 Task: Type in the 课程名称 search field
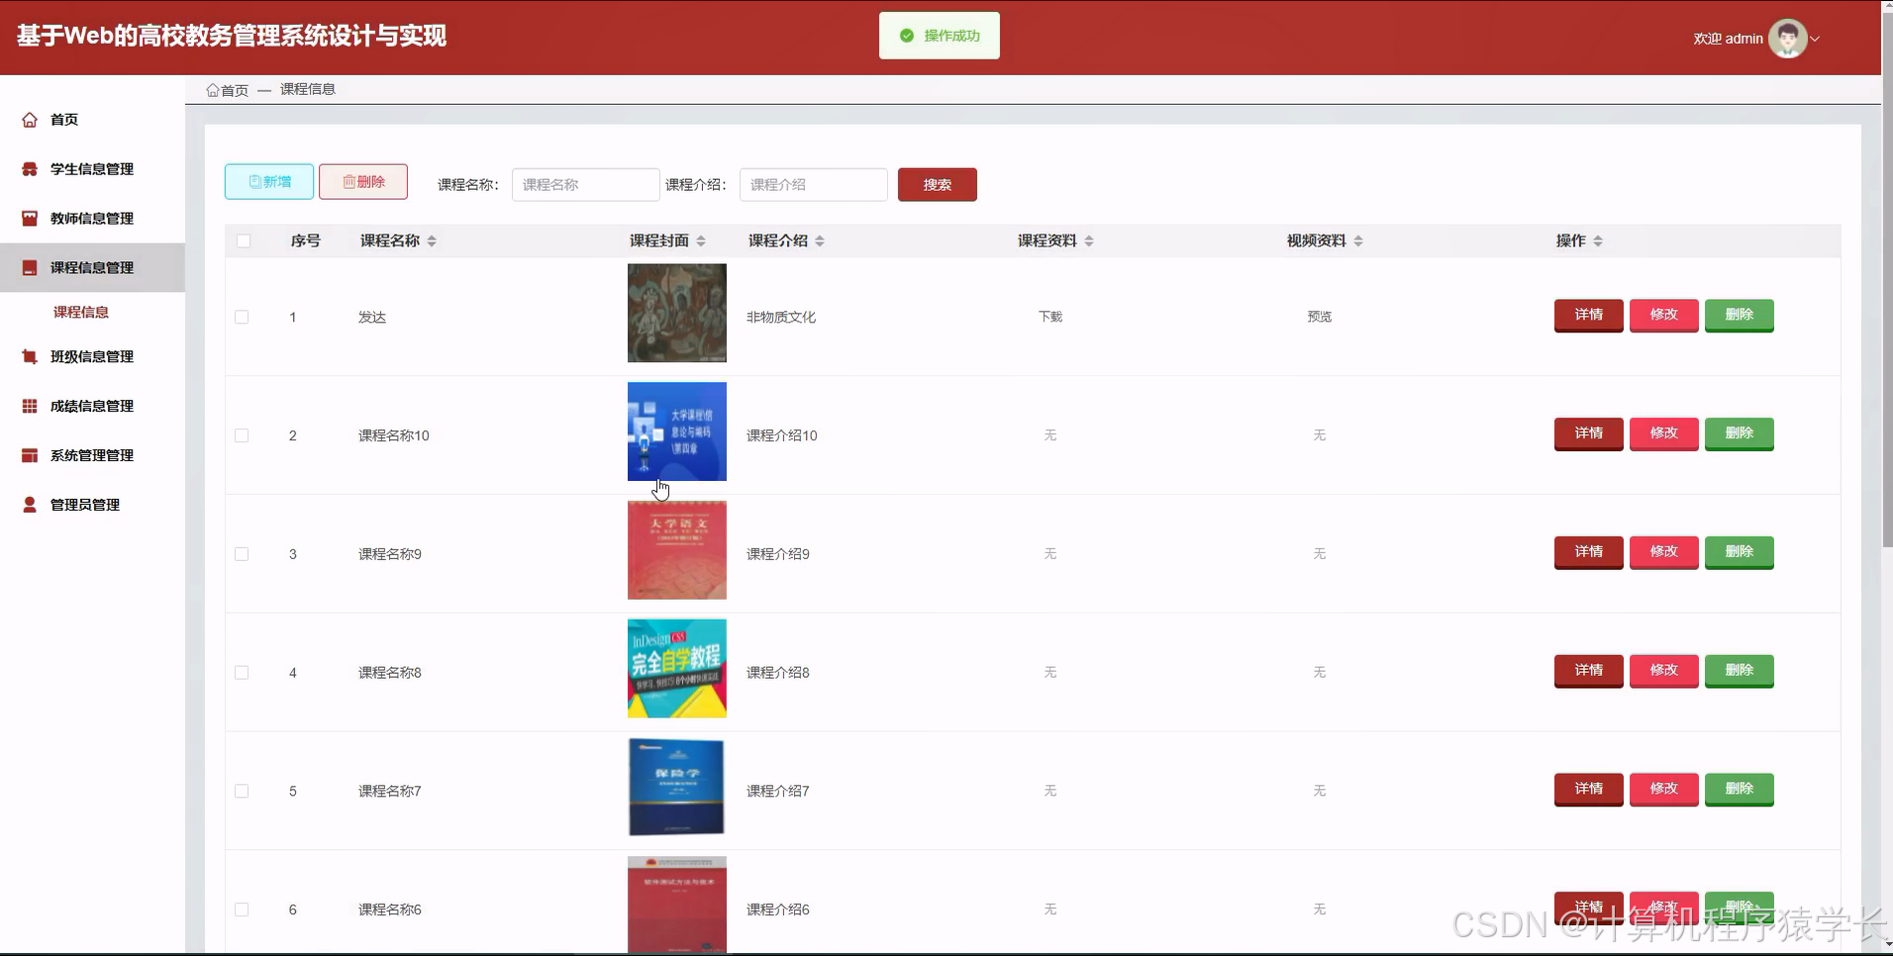coord(585,184)
